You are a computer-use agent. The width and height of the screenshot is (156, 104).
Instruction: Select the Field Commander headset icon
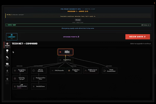[x=105, y=70]
